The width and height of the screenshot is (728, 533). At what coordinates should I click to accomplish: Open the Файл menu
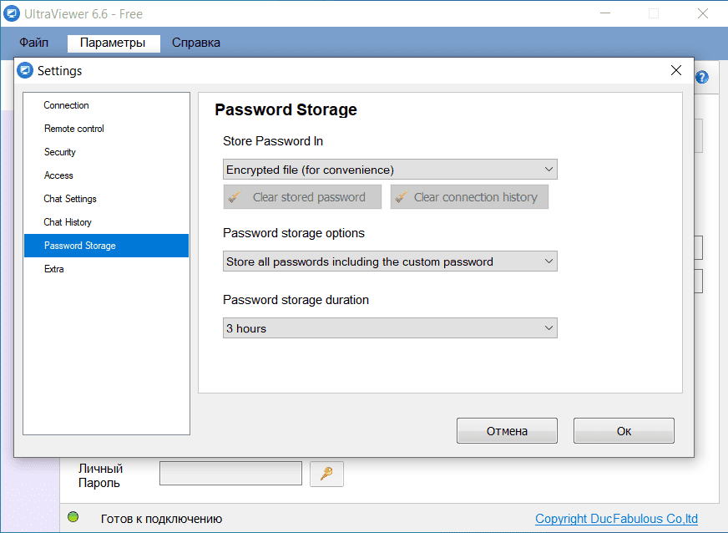(34, 43)
